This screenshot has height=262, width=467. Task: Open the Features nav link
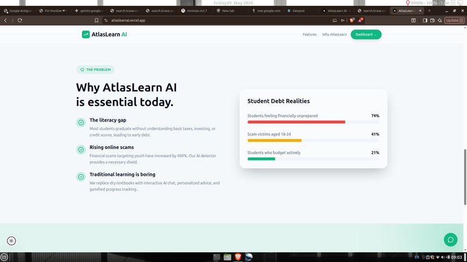[x=309, y=35]
